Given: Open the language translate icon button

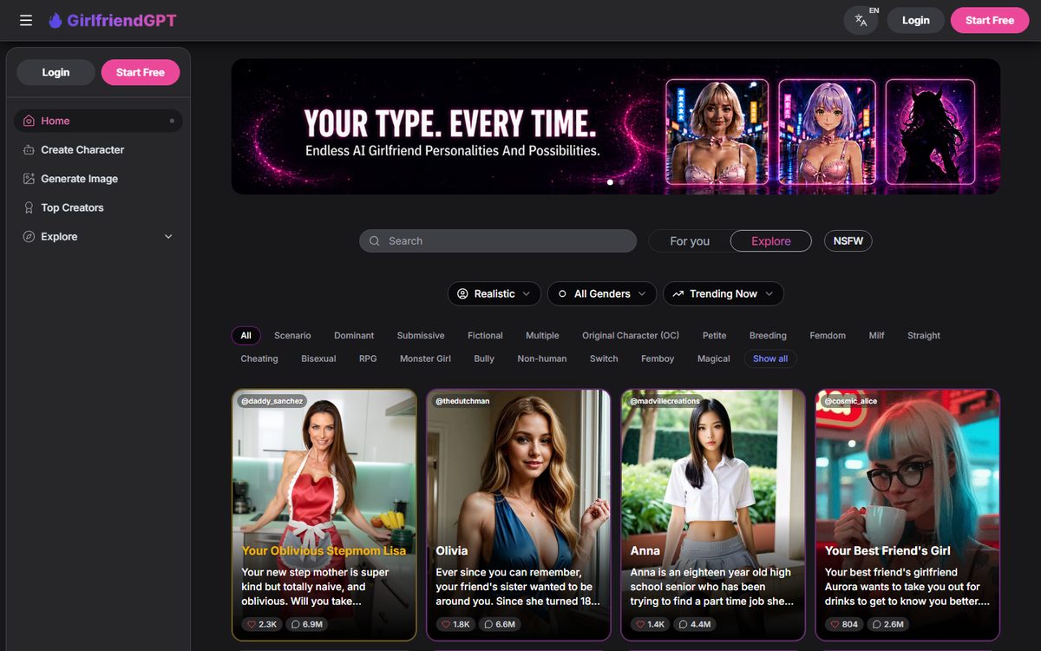Looking at the screenshot, I should pyautogui.click(x=861, y=20).
